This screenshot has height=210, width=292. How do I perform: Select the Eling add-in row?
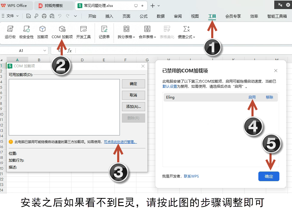pyautogui.click(x=221, y=97)
